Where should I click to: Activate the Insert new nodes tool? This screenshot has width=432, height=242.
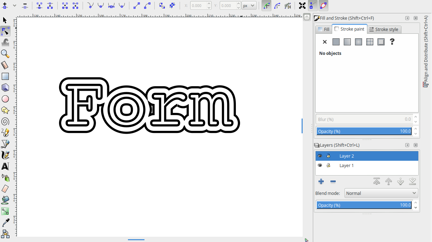tap(5, 6)
